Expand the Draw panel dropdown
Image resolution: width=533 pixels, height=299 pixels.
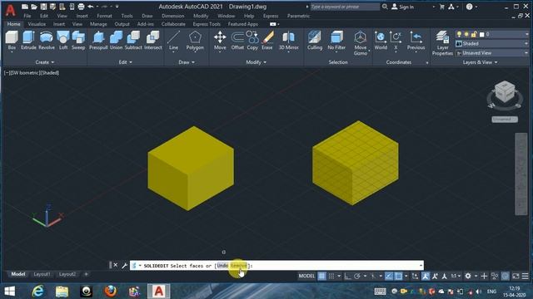point(187,62)
